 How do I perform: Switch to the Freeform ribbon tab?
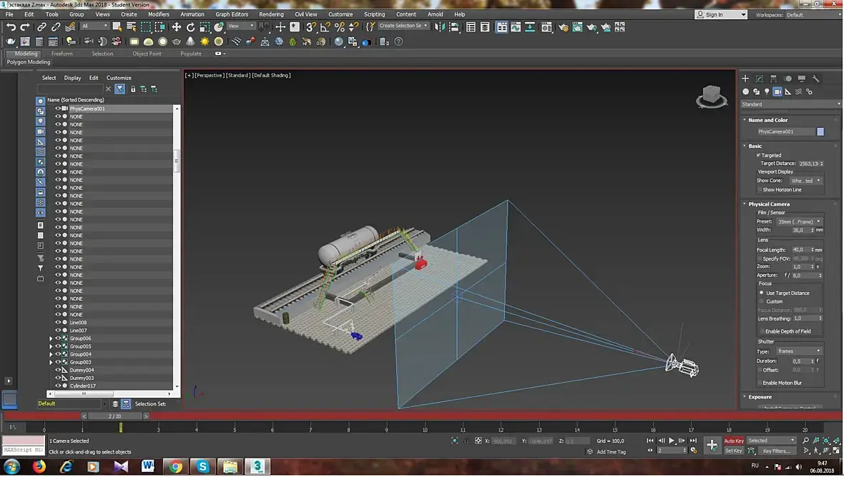point(62,54)
